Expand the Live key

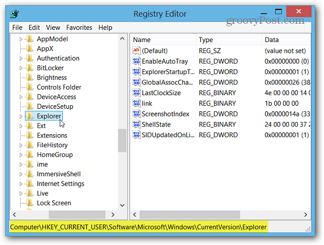(21, 193)
